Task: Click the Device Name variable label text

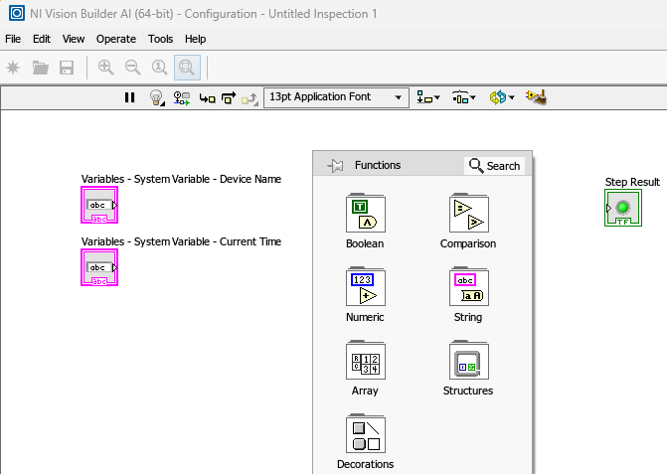Action: click(181, 179)
